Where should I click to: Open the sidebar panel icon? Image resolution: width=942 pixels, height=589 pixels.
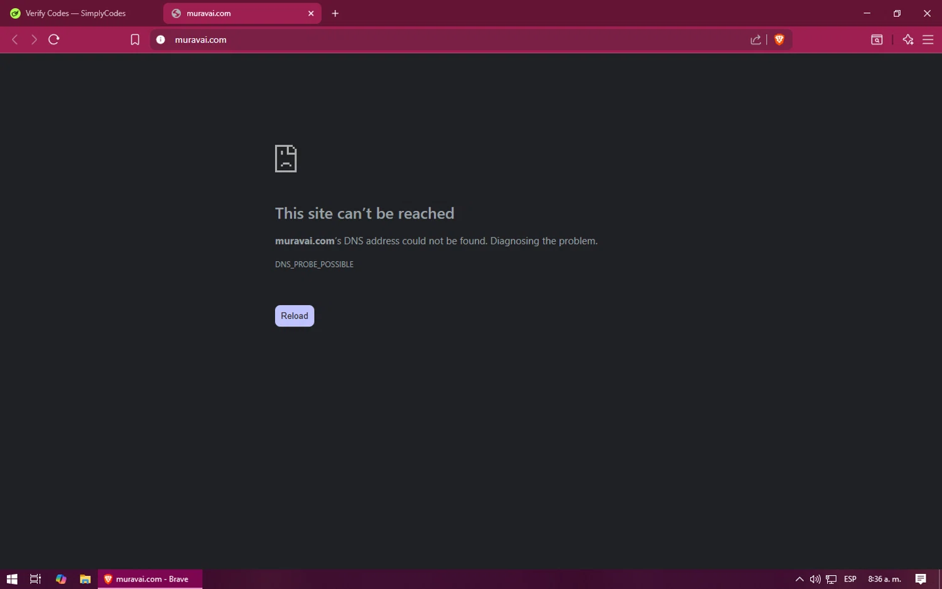[877, 40]
